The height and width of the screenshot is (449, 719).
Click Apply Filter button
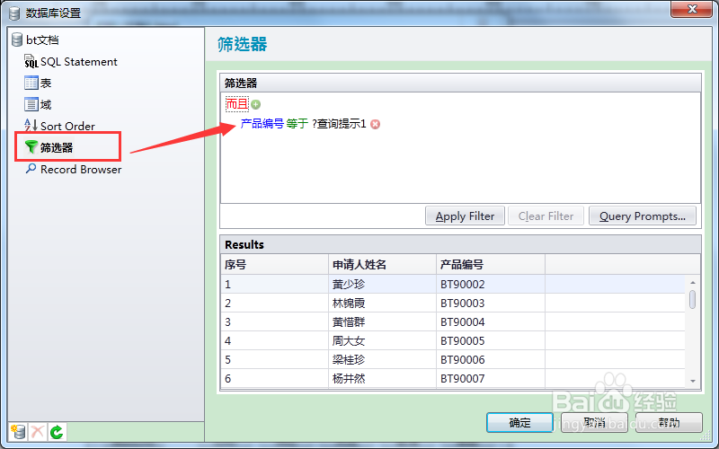point(465,216)
